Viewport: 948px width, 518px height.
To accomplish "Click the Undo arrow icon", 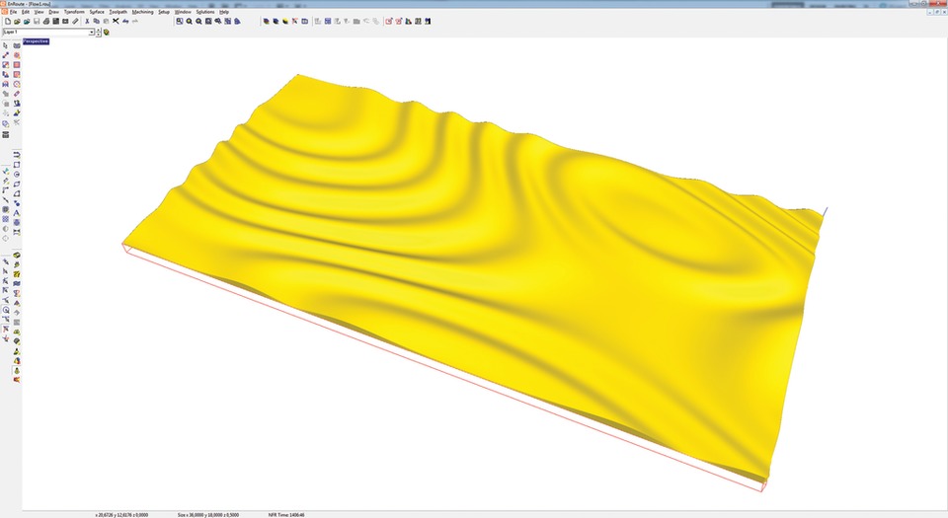I will [125, 21].
